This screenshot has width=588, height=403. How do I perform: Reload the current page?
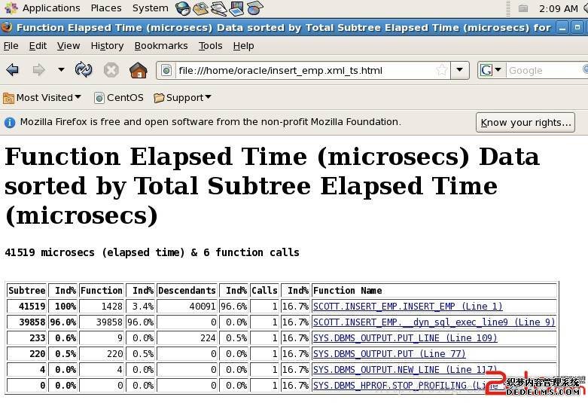[x=84, y=70]
